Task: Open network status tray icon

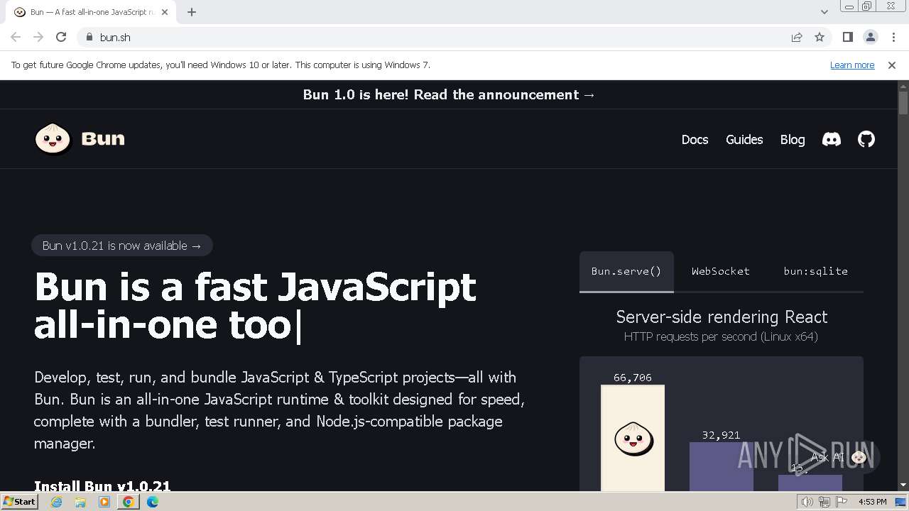Action: click(824, 502)
